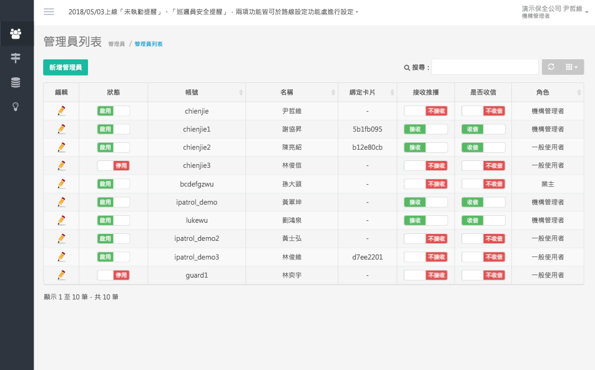Click the 搜尋 search input field
Screen dimensions: 595x370
click(x=484, y=67)
